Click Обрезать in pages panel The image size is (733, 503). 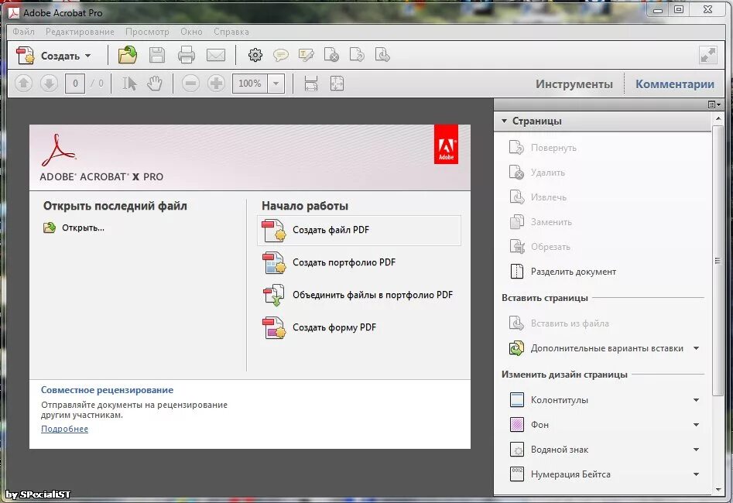pos(540,247)
